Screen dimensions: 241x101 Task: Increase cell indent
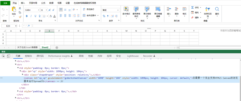coord(78,16)
